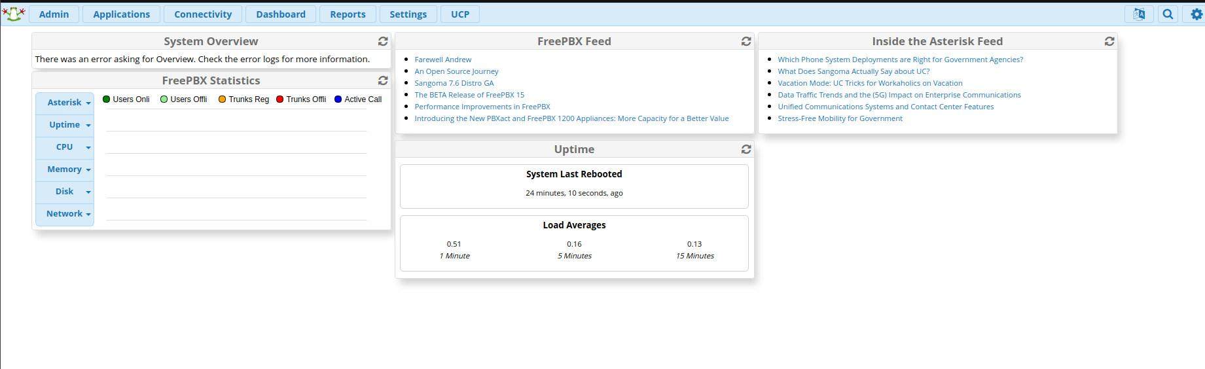Viewport: 1205px width, 369px height.
Task: Open the language selector icon
Action: [1139, 14]
